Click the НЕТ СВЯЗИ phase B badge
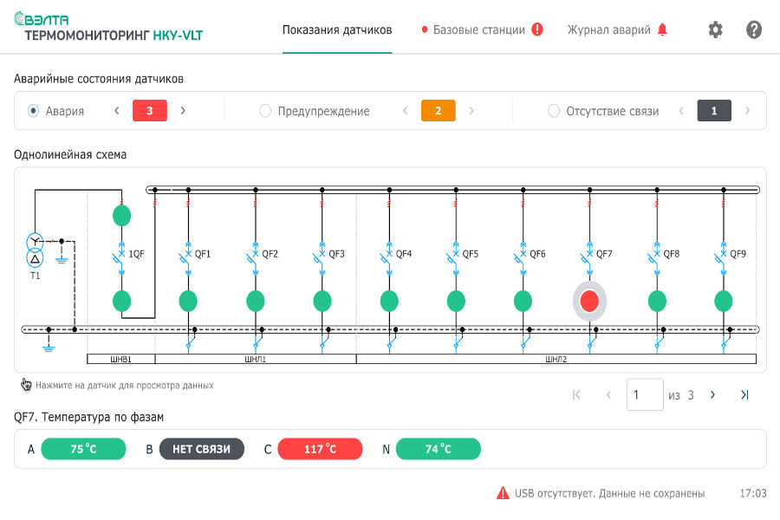 pyautogui.click(x=202, y=449)
